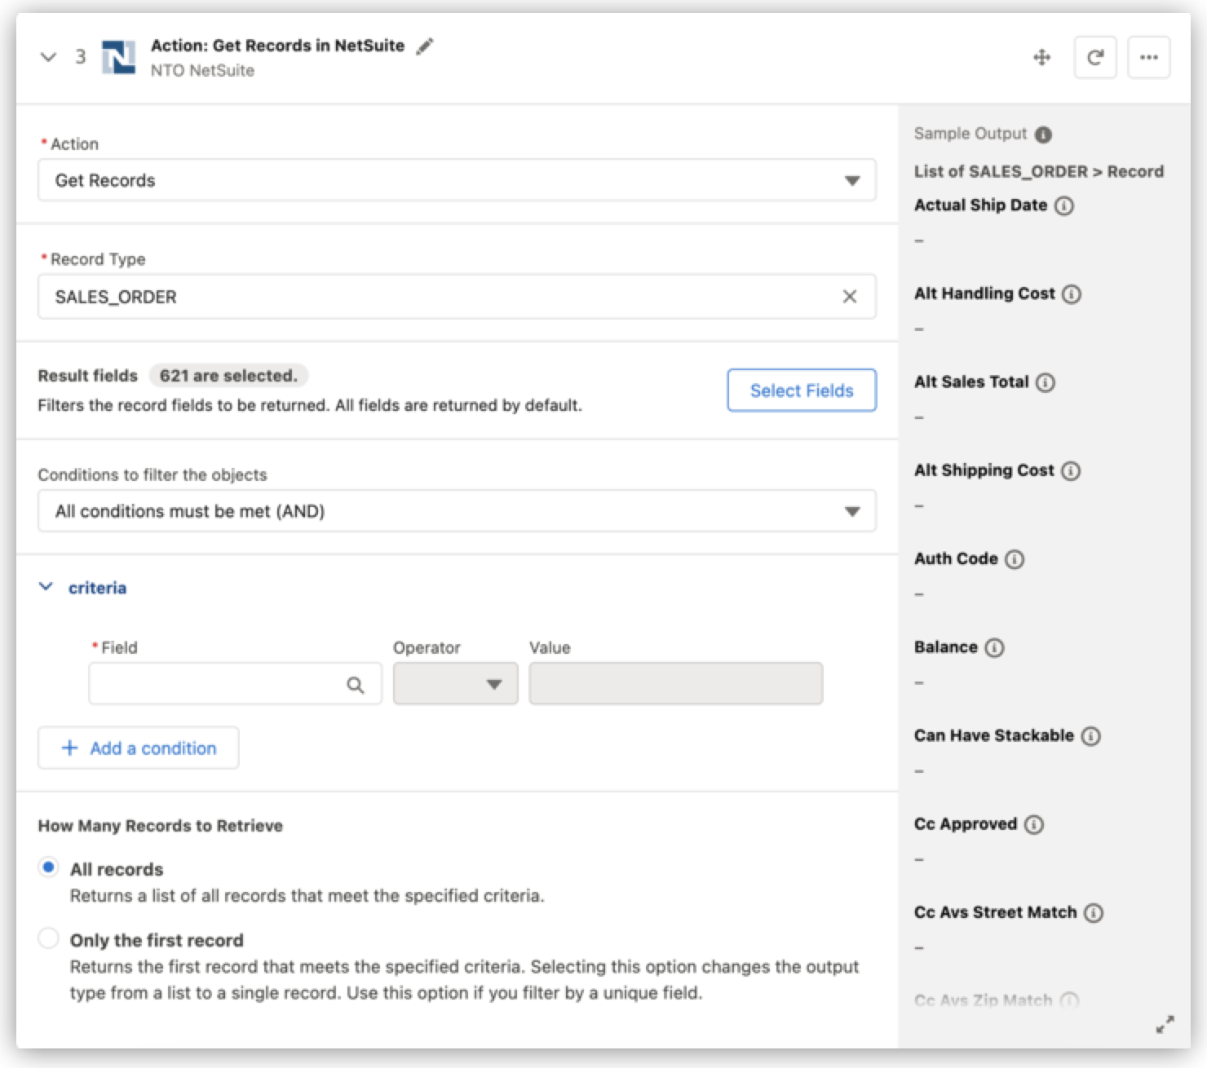Collapse the criteria section chevron
This screenshot has height=1068, width=1207.
[x=46, y=586]
